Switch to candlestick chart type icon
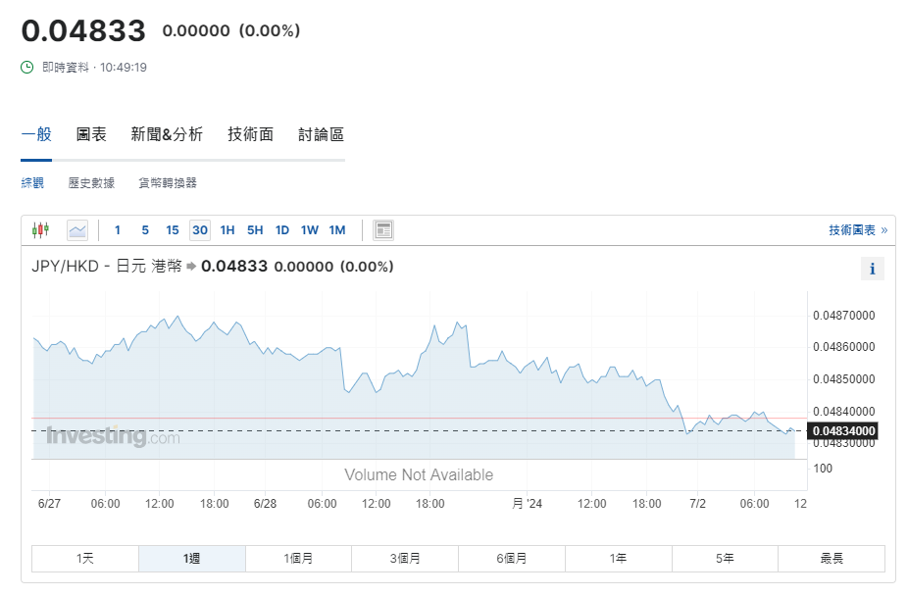908x596 pixels. point(40,230)
